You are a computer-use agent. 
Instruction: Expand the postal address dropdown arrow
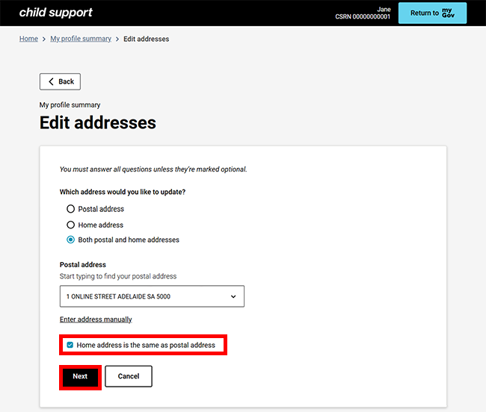click(x=233, y=296)
